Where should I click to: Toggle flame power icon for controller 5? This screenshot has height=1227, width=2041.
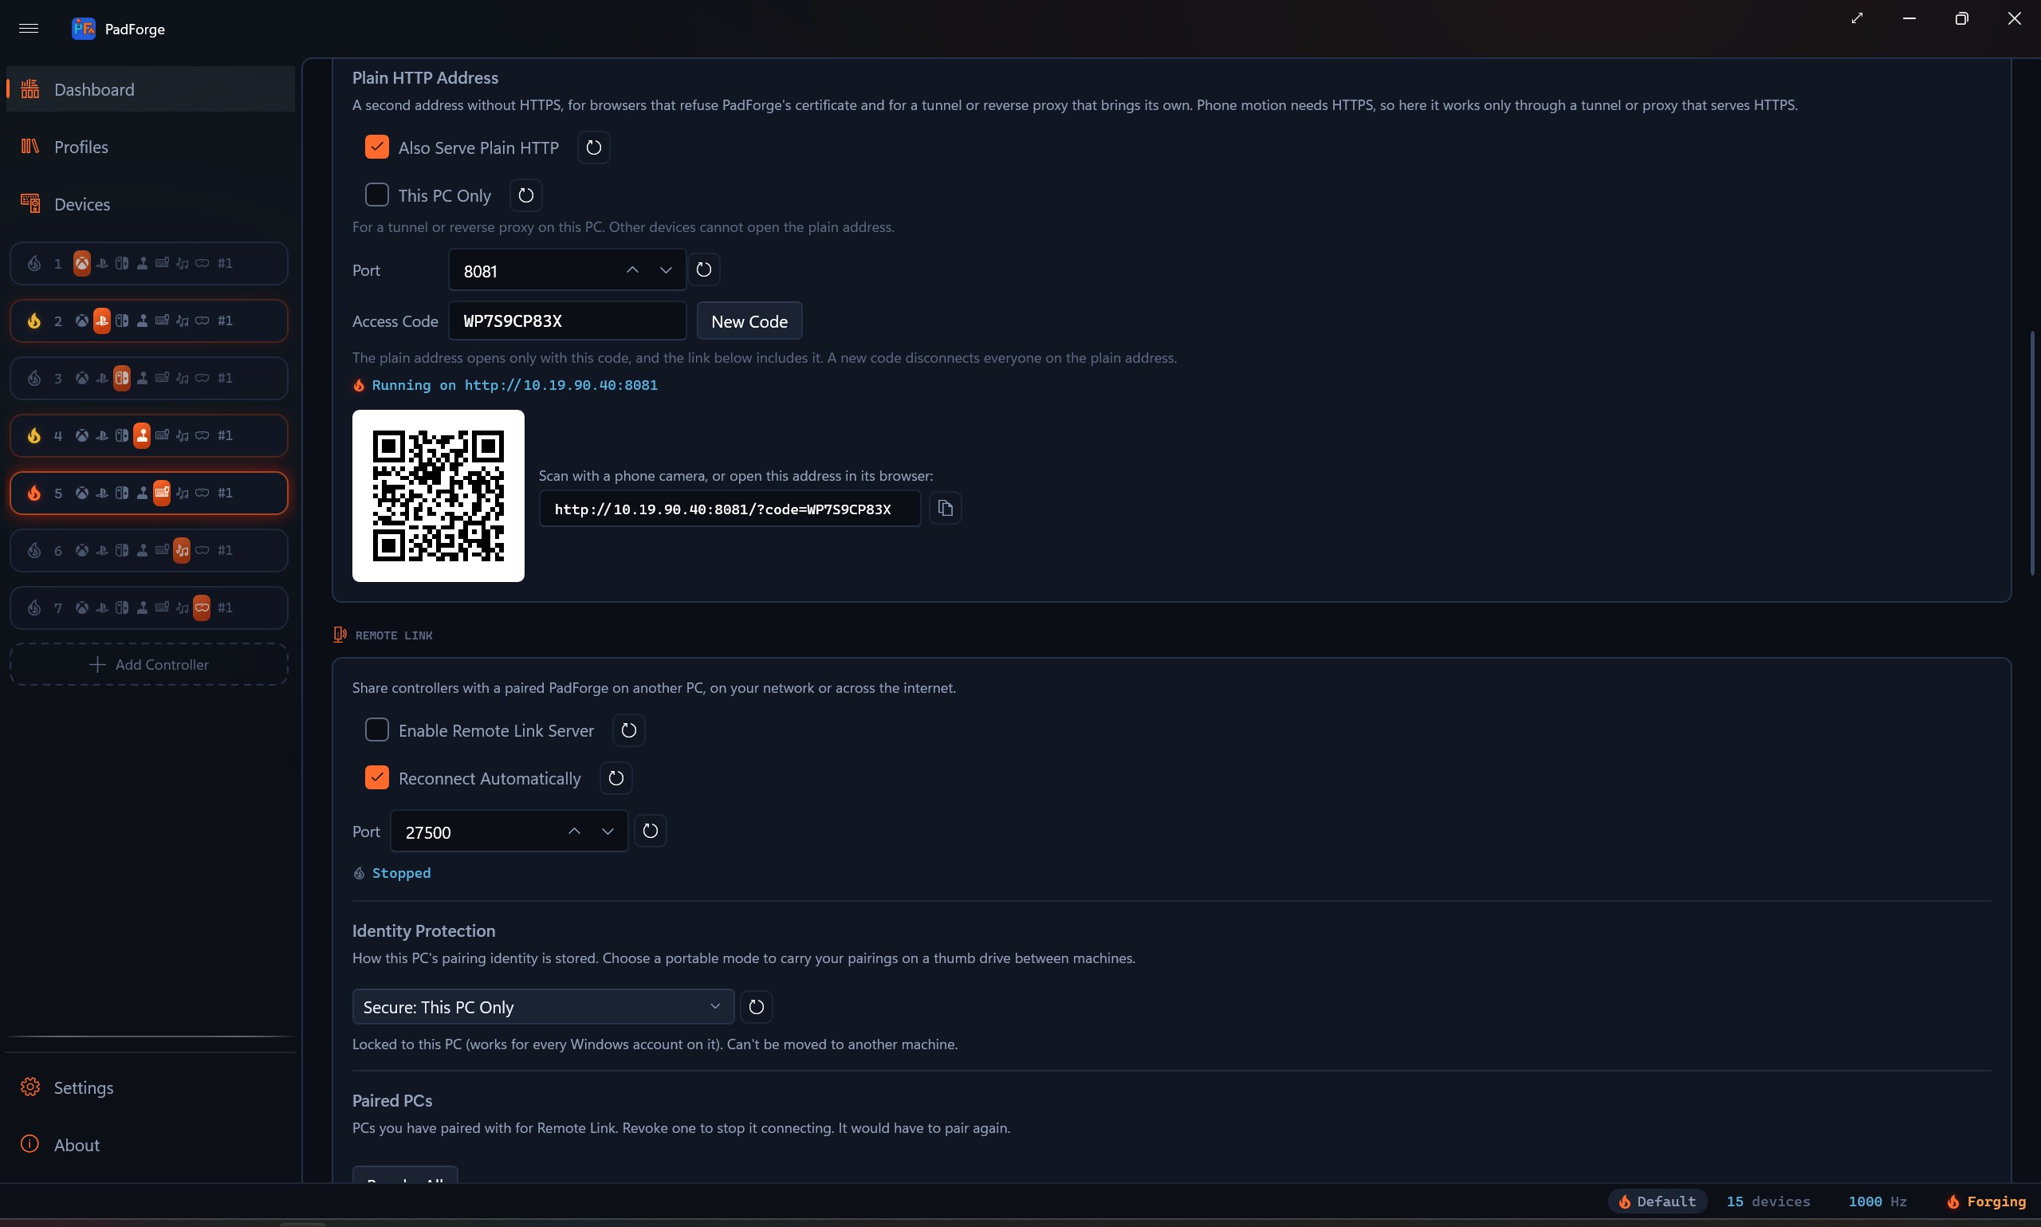(x=34, y=494)
